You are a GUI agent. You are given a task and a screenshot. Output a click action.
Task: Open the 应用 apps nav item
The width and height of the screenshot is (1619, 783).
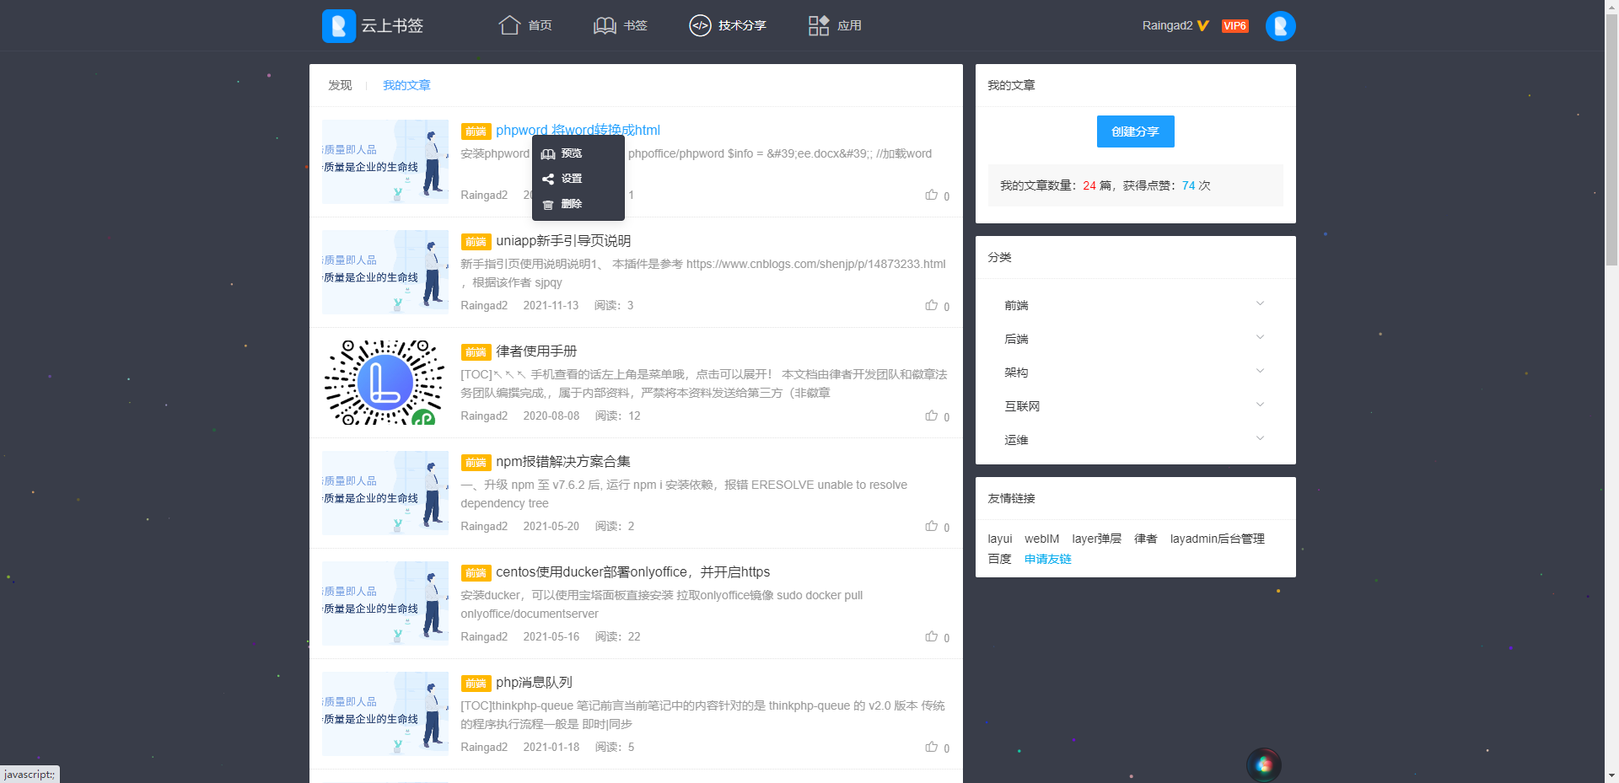(835, 25)
